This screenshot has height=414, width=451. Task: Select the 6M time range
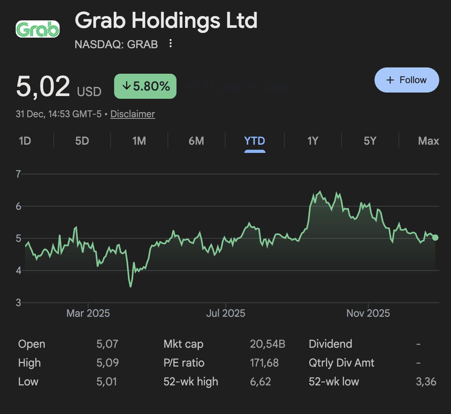[196, 141]
